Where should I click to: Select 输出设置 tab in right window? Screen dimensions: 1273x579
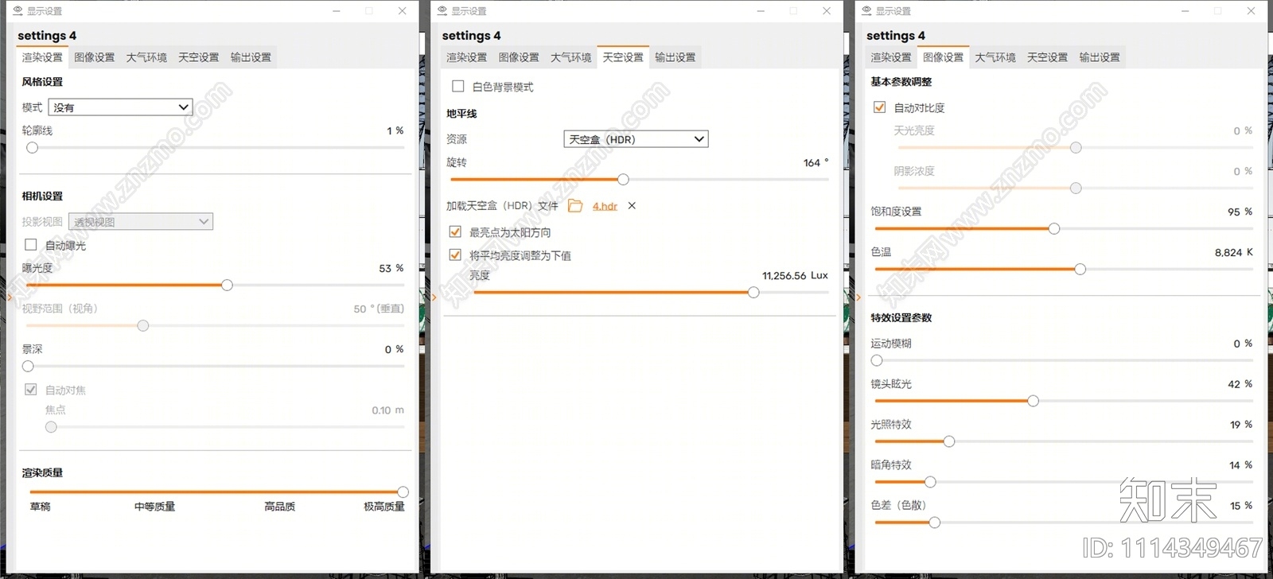(1100, 57)
